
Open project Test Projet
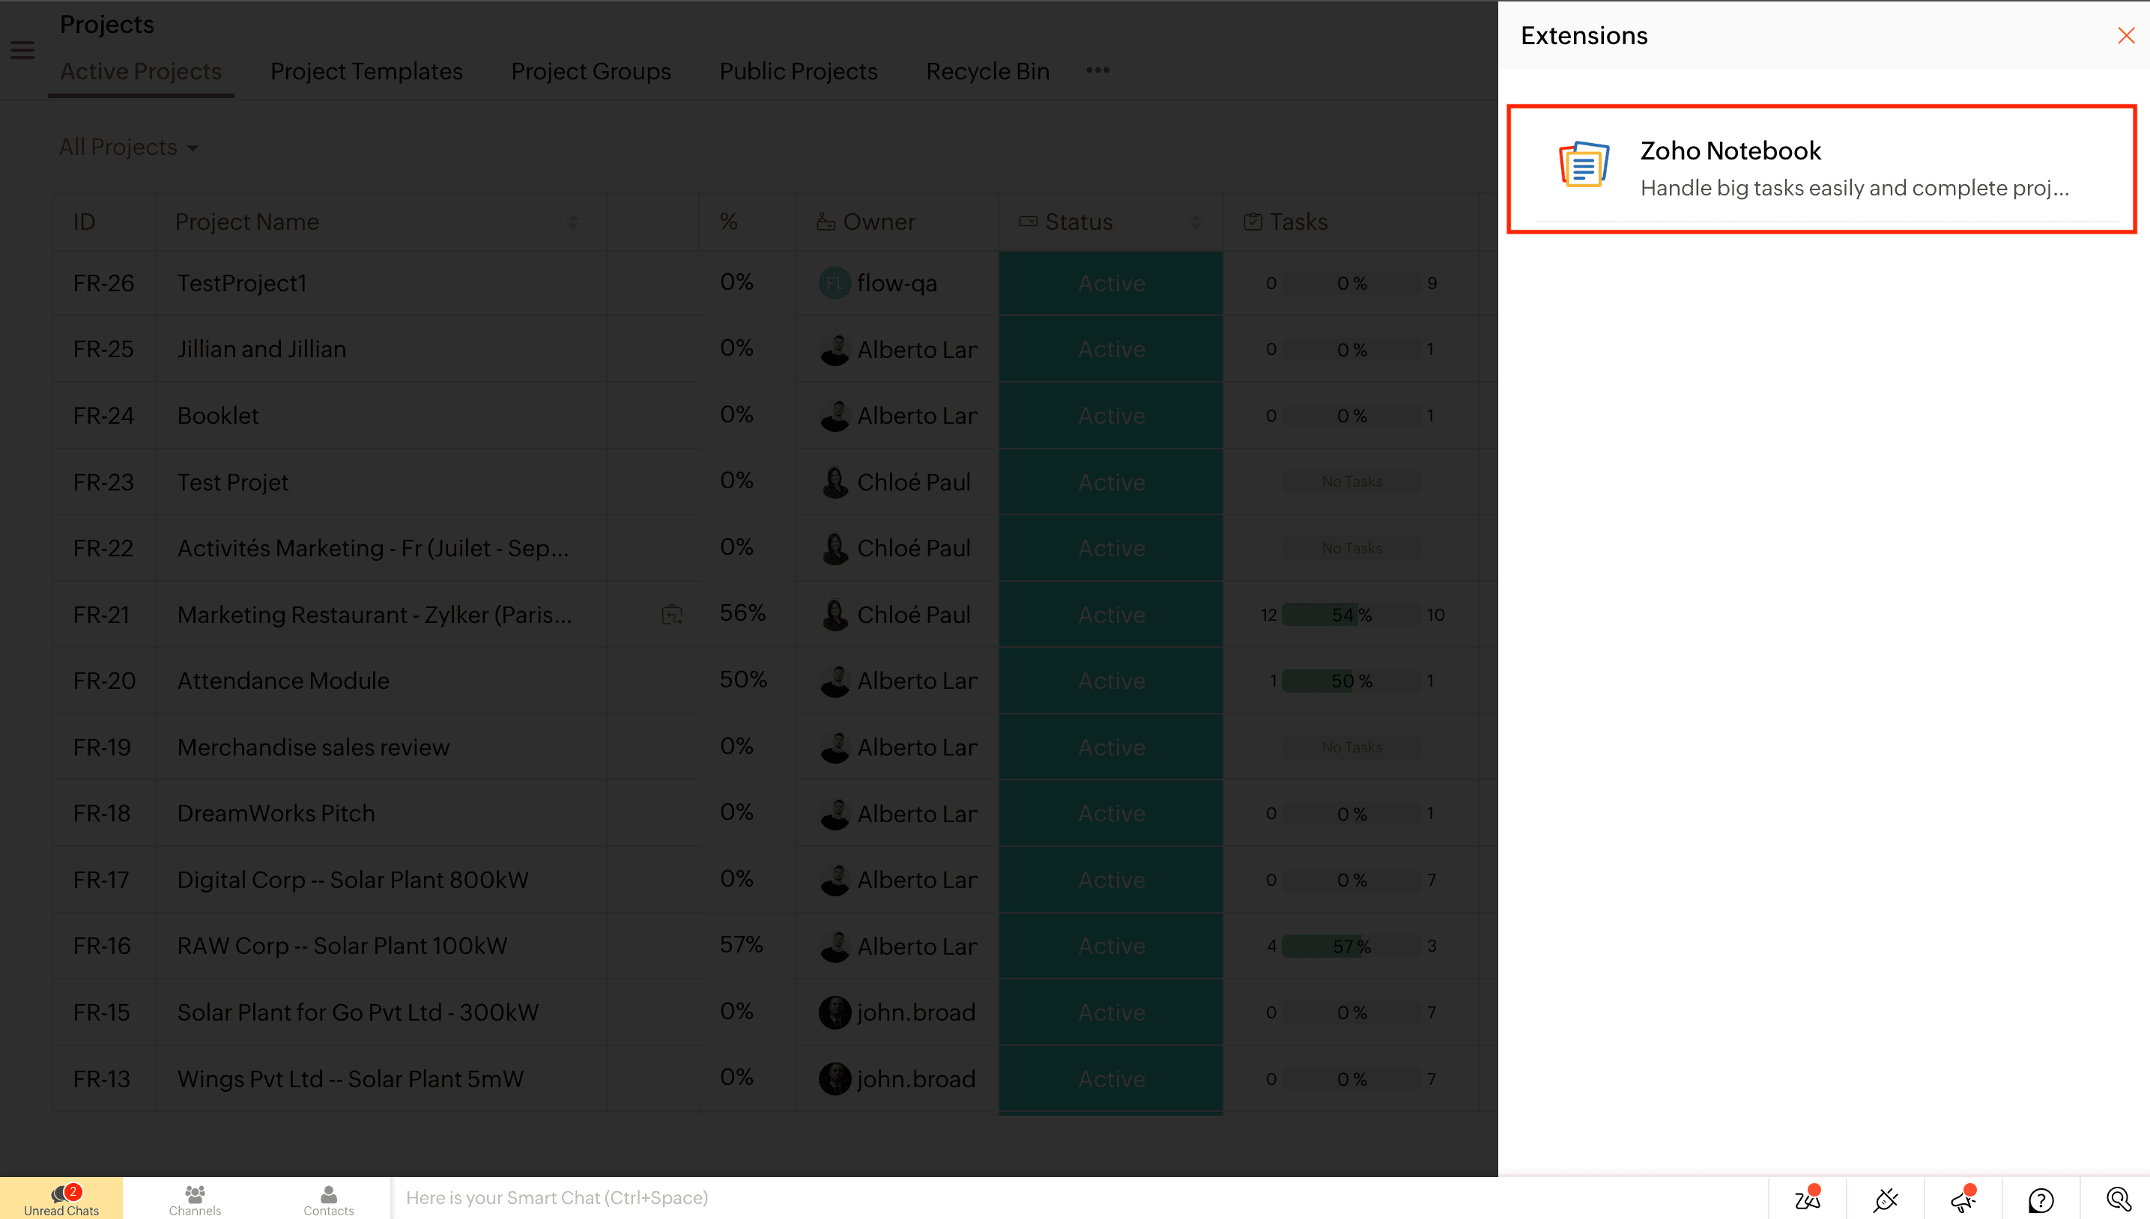tap(233, 482)
